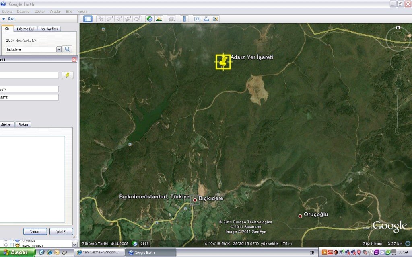Click the Oruçoğlu red place marker
412x257 pixels.
[x=300, y=216]
